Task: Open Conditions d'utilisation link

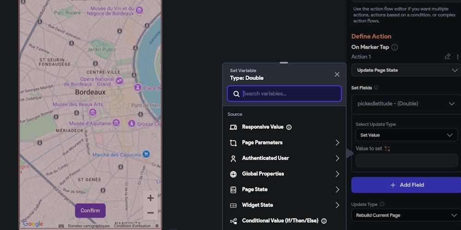Action: [x=132, y=226]
